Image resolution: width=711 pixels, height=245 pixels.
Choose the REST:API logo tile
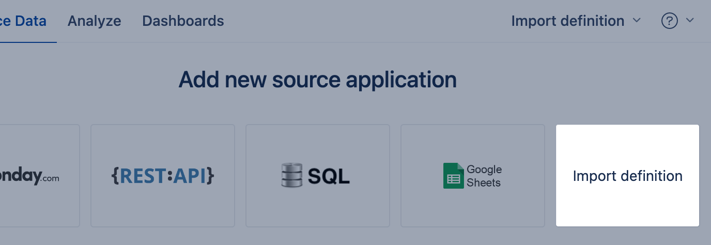[x=163, y=176]
